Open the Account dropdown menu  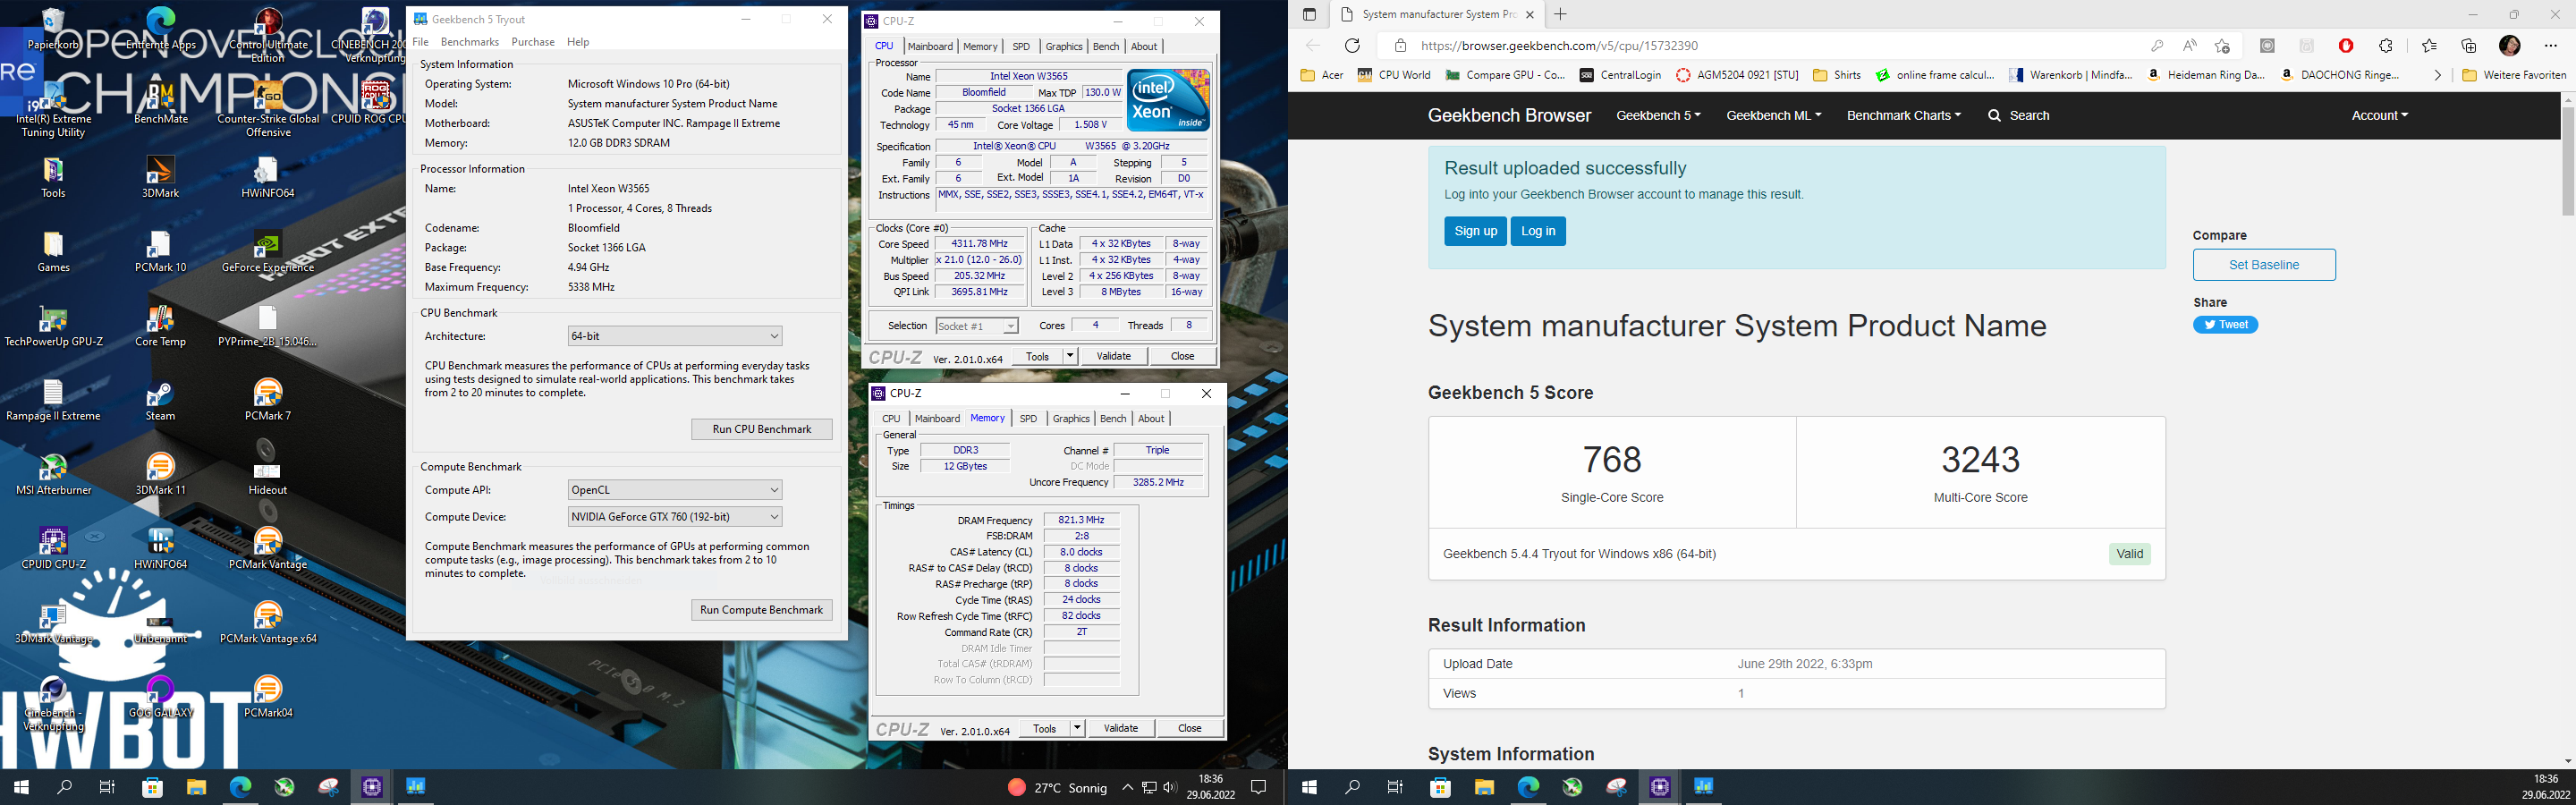[2380, 116]
